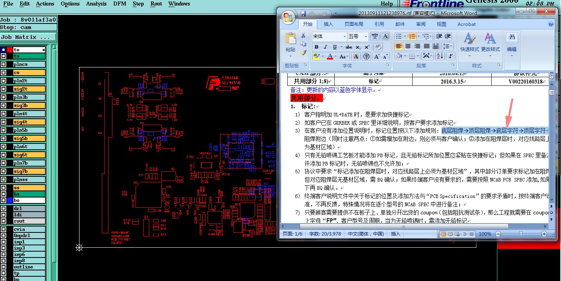Toggle checkbox for layer cs

coord(4,73)
